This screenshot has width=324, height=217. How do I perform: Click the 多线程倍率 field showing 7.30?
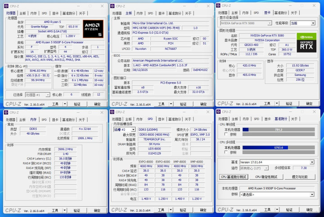[304, 168]
